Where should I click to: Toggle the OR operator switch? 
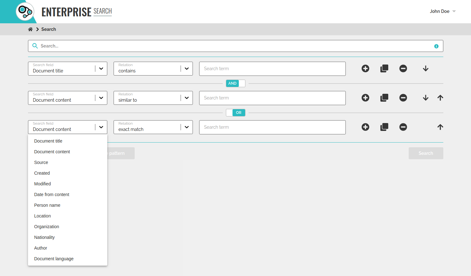[x=235, y=113]
